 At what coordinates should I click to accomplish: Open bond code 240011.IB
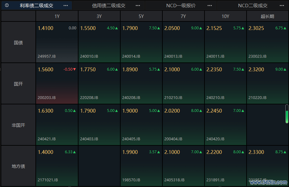click(215, 56)
